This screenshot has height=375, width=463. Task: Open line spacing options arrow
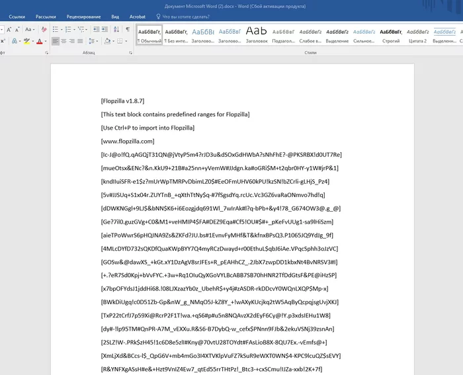[97, 41]
